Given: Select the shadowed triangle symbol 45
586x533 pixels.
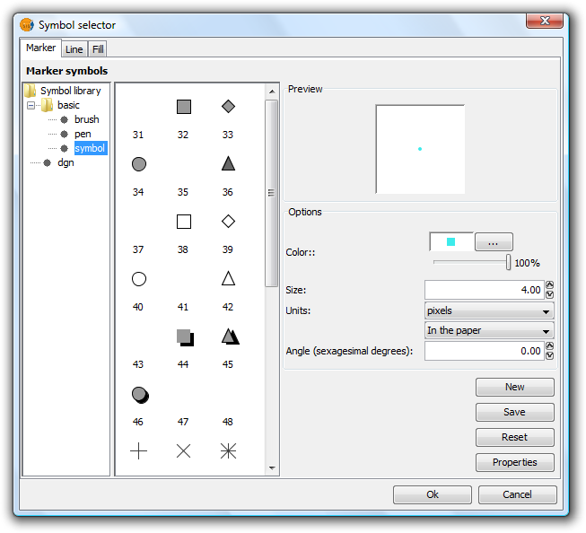Looking at the screenshot, I should (231, 336).
